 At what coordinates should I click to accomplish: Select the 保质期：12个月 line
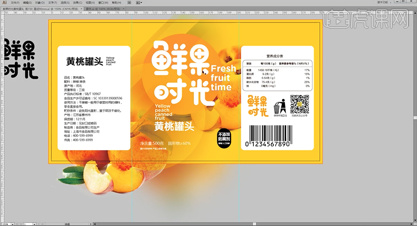tap(75, 119)
